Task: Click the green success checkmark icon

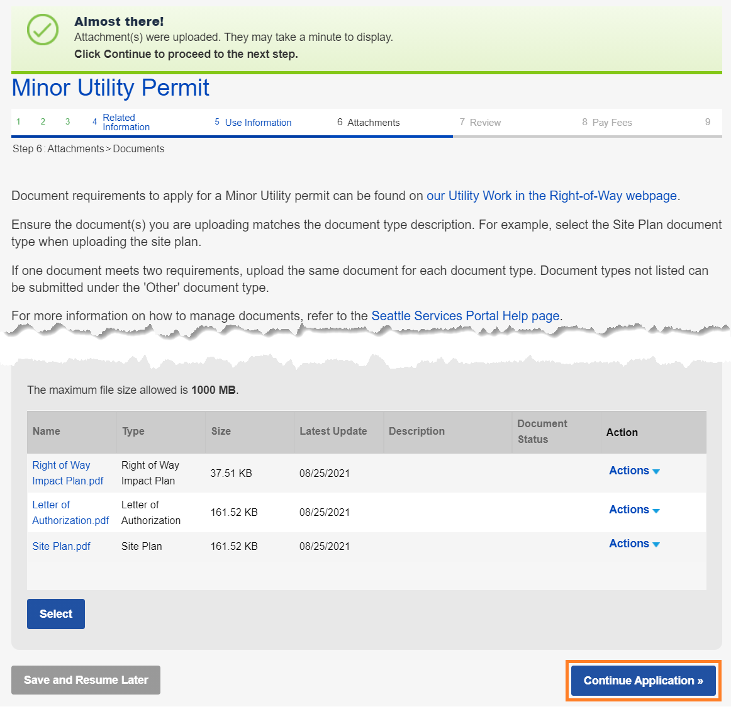Action: 43,30
